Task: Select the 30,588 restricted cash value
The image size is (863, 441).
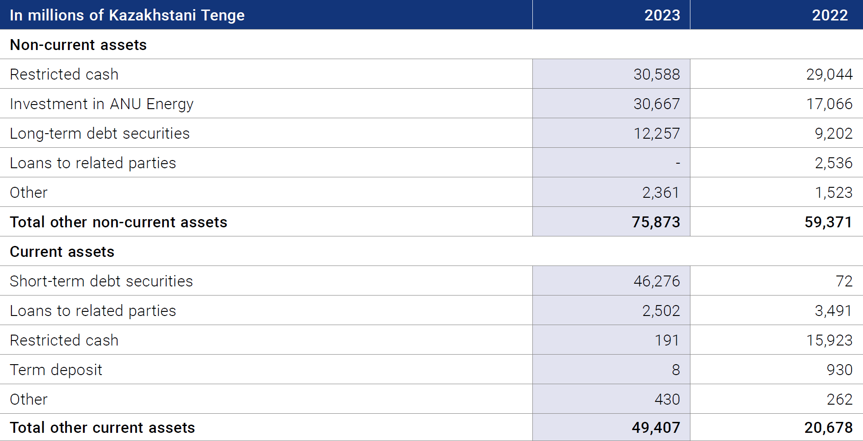Action: tap(657, 74)
